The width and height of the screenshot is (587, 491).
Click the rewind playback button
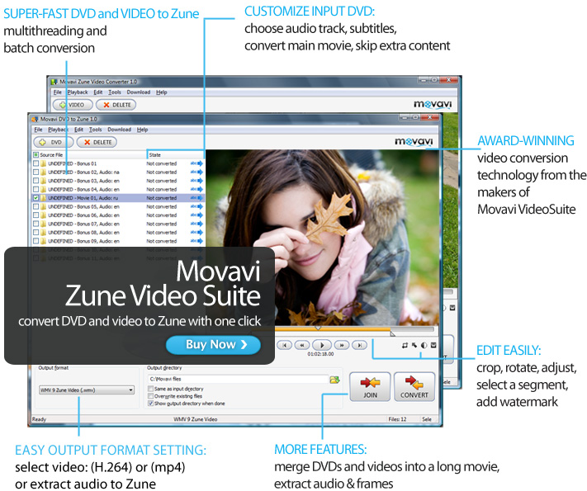pyautogui.click(x=302, y=345)
